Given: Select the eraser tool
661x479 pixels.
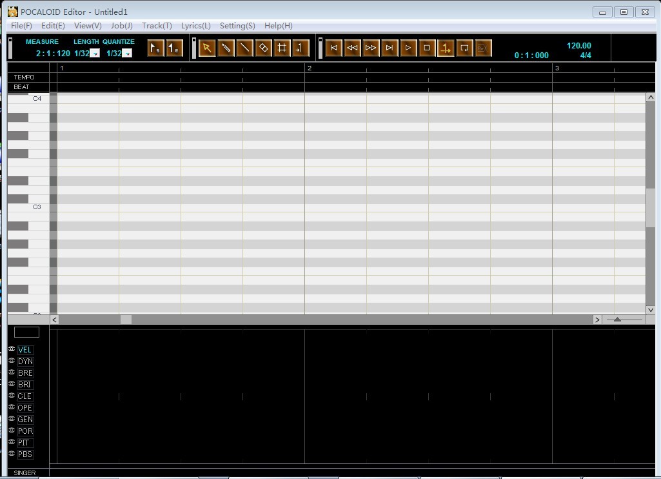Looking at the screenshot, I should (264, 48).
